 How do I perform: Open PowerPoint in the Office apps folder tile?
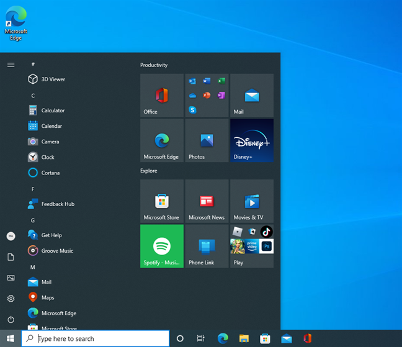tap(207, 96)
